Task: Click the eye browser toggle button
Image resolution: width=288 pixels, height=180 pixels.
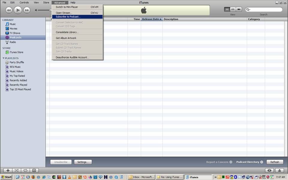Action: tap(269, 170)
